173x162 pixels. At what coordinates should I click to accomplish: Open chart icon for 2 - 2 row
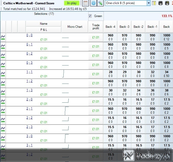[x=3, y=120]
